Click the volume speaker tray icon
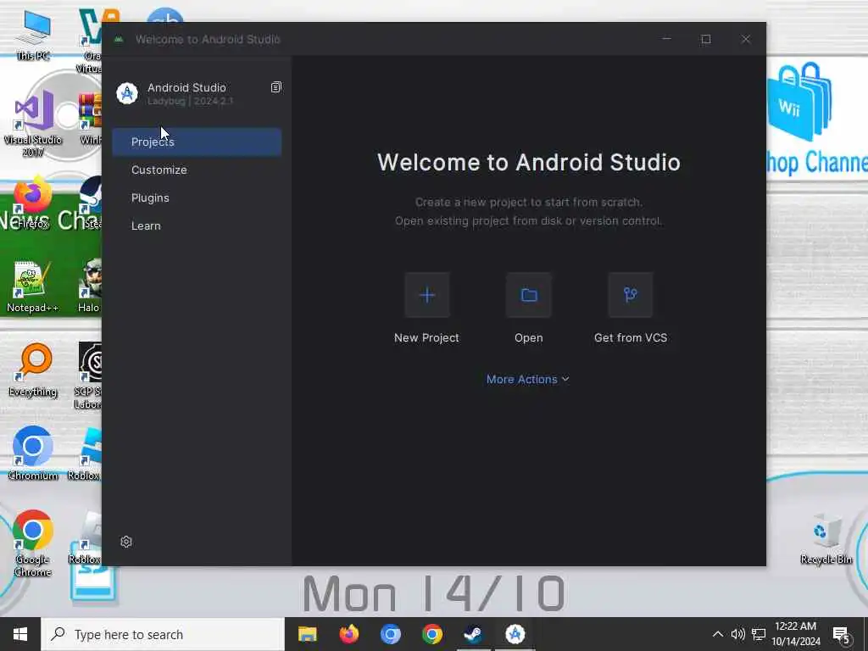Viewport: 868px width, 651px height. pos(738,634)
